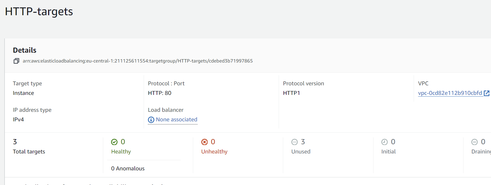Click the Unhealthy targets label

tap(214, 152)
